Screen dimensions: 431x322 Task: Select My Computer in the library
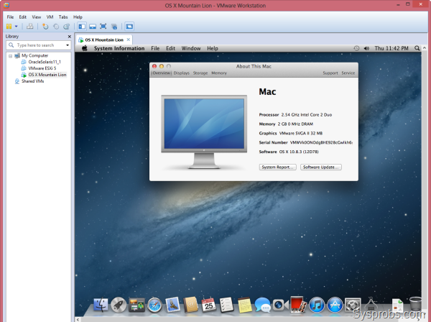pyautogui.click(x=34, y=55)
